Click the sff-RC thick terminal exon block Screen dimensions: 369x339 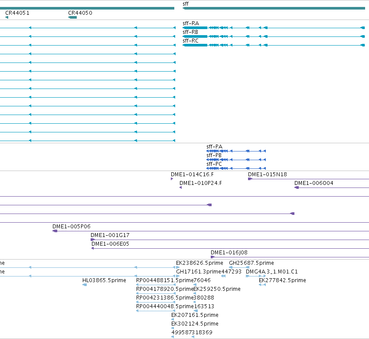[195, 45]
